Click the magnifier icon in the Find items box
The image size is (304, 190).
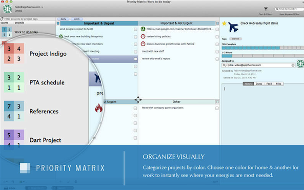click(x=277, y=9)
